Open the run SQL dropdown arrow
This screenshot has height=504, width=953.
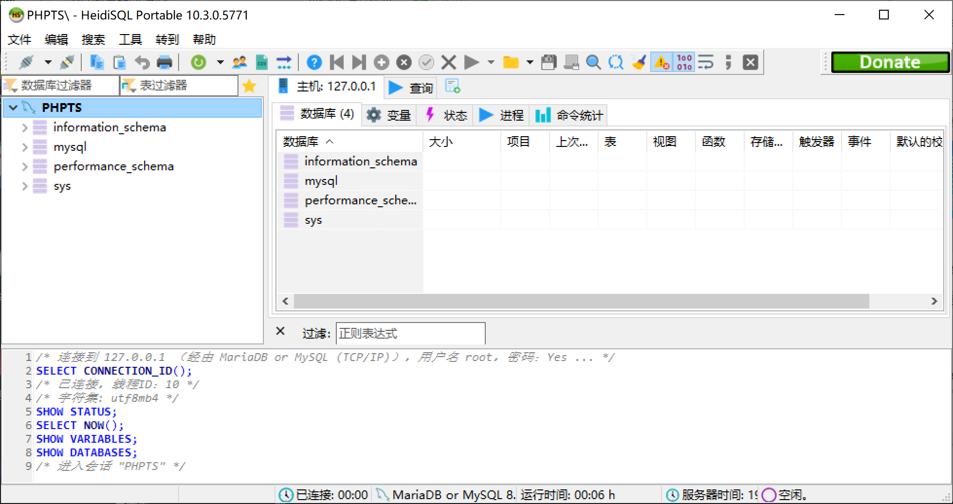point(491,62)
